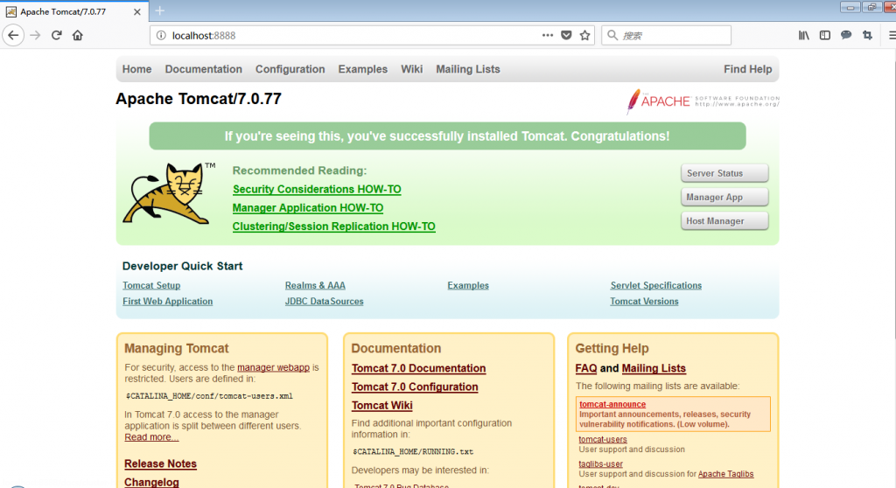Click the Apache Software Foundation logo
The width and height of the screenshot is (896, 488).
(703, 101)
